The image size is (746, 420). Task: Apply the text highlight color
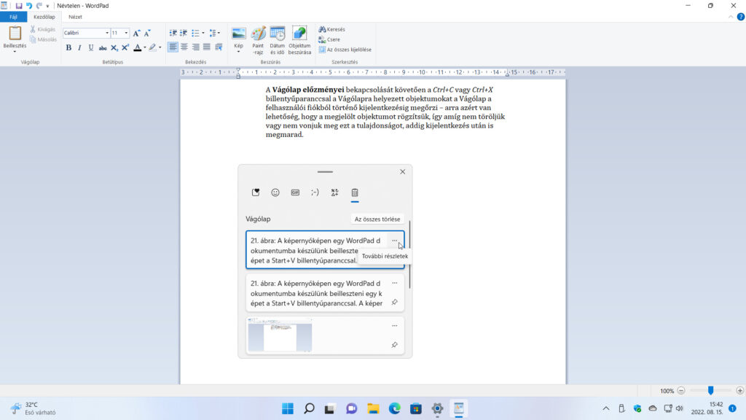click(x=152, y=47)
